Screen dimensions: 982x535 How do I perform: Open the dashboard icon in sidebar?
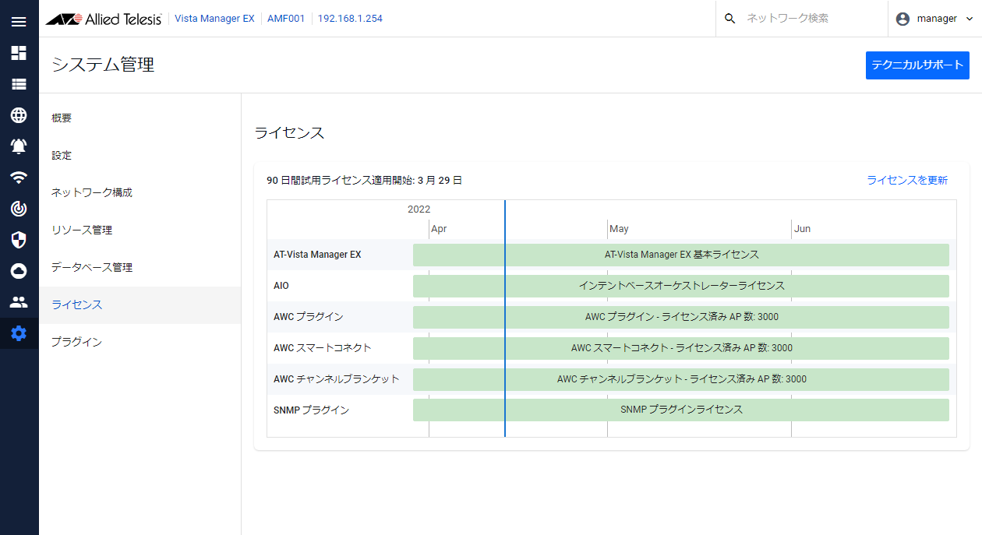[19, 53]
